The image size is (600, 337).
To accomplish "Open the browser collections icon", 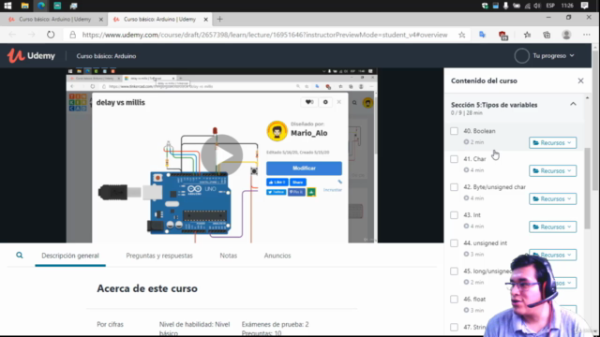I will (547, 35).
